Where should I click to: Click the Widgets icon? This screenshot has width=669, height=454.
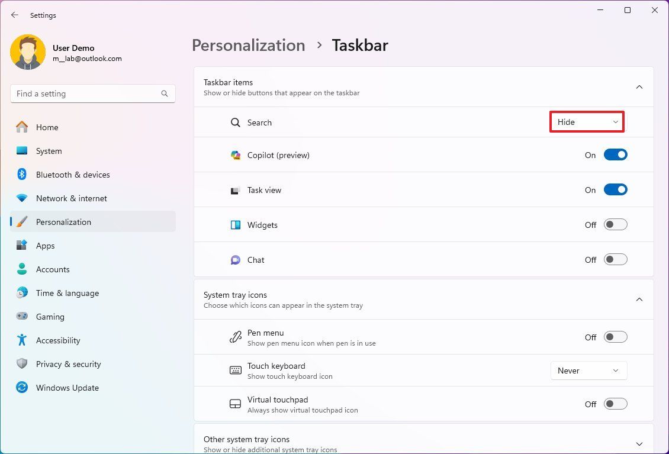click(x=236, y=224)
